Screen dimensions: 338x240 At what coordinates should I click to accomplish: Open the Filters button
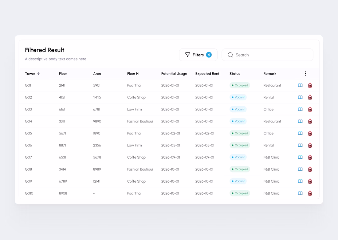click(x=198, y=55)
